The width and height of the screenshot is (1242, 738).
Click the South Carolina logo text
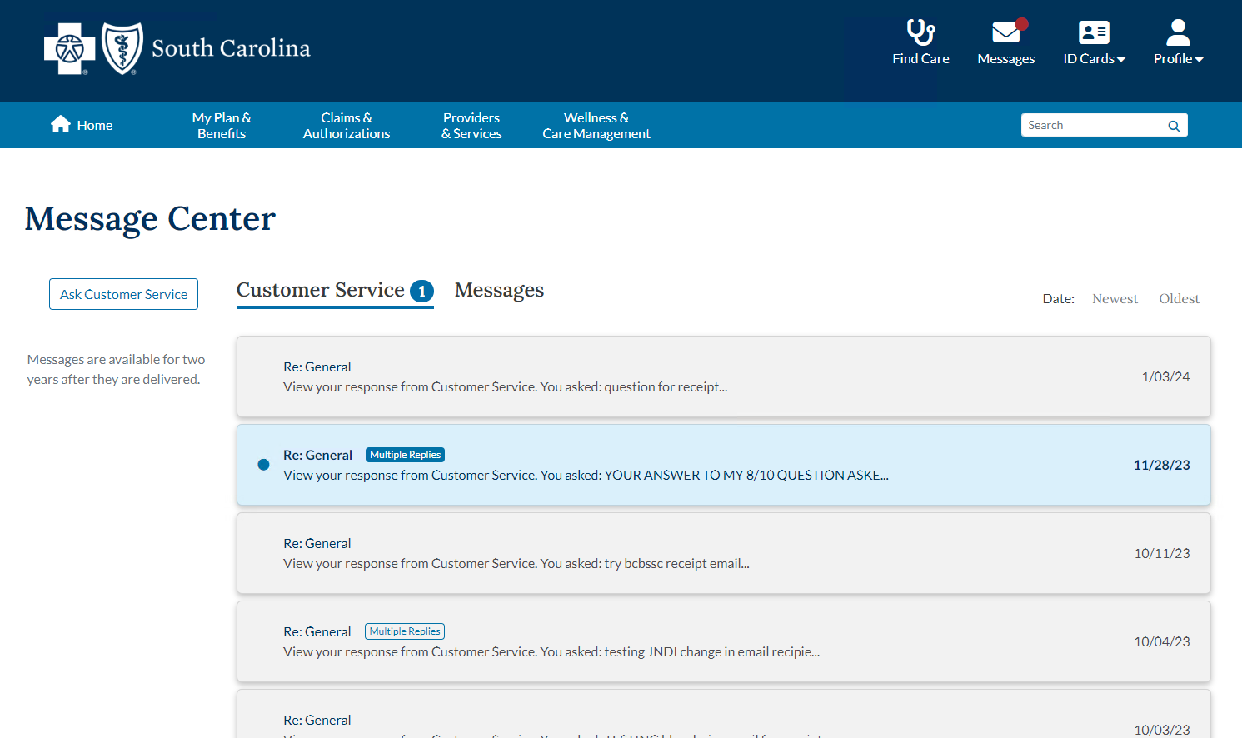click(x=231, y=48)
